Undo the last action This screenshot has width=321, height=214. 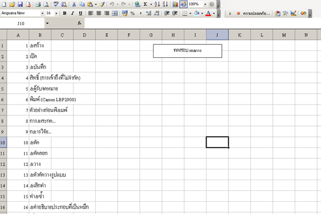coord(112,4)
